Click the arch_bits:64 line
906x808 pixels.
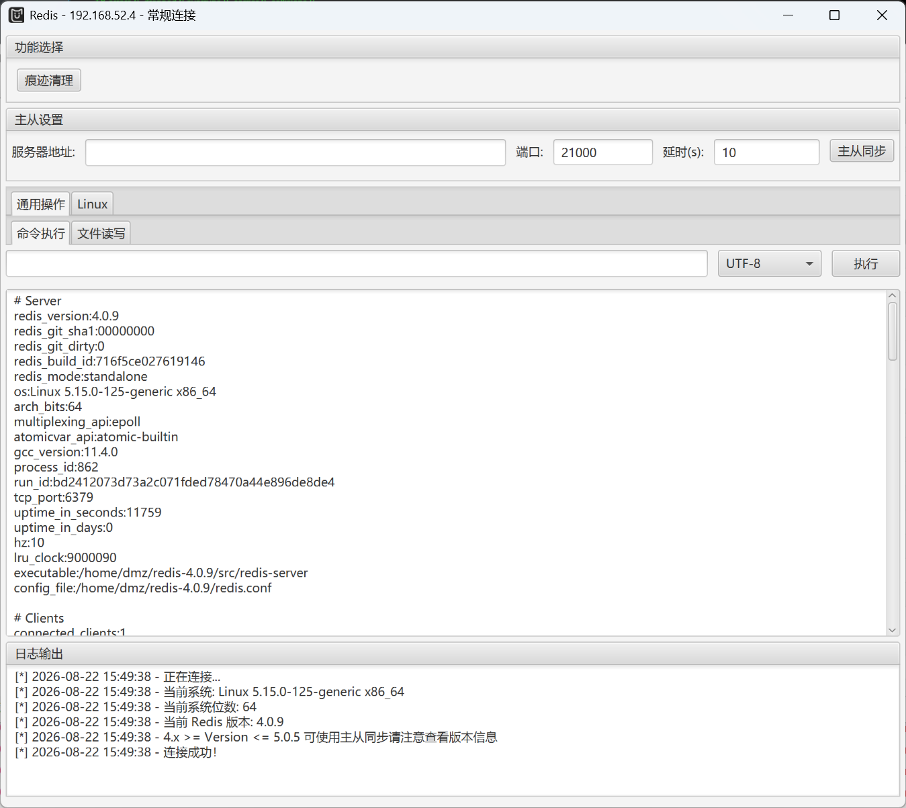pyautogui.click(x=48, y=407)
